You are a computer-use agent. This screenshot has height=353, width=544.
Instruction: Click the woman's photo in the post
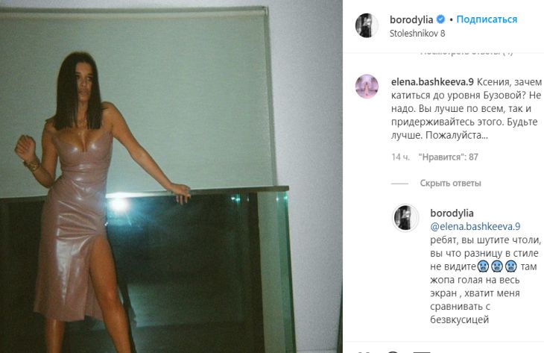pyautogui.click(x=171, y=176)
